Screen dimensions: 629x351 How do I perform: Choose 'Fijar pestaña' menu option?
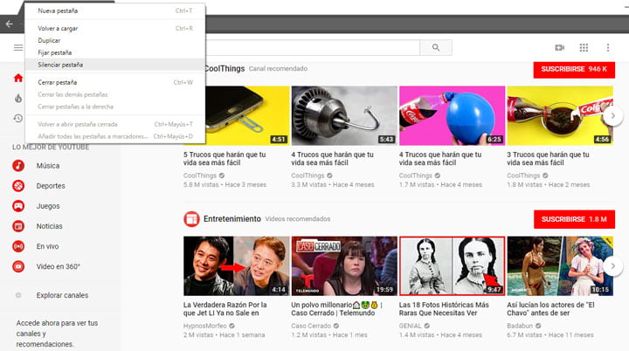(115, 52)
